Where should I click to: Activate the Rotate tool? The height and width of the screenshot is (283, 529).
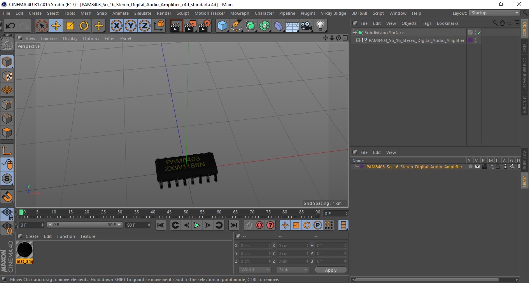(x=84, y=26)
